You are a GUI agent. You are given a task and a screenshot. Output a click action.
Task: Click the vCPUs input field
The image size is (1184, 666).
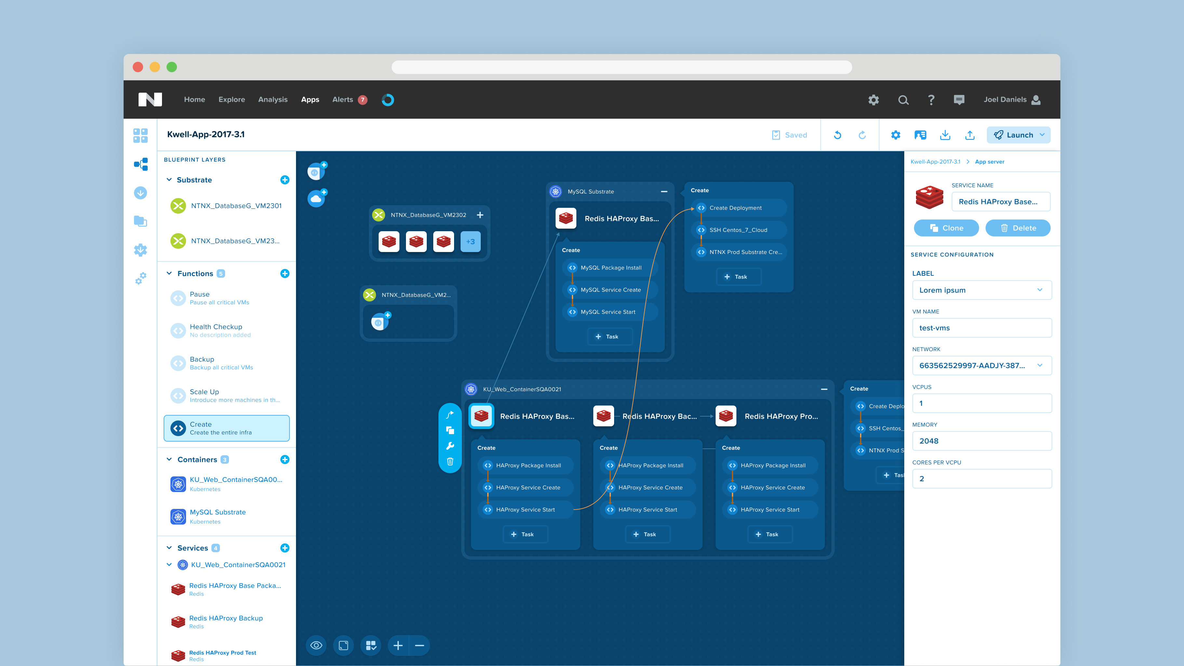[982, 404]
